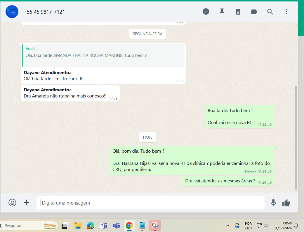
Task: Open contact +55 45 9817-7121 header name
Action: coord(44,12)
